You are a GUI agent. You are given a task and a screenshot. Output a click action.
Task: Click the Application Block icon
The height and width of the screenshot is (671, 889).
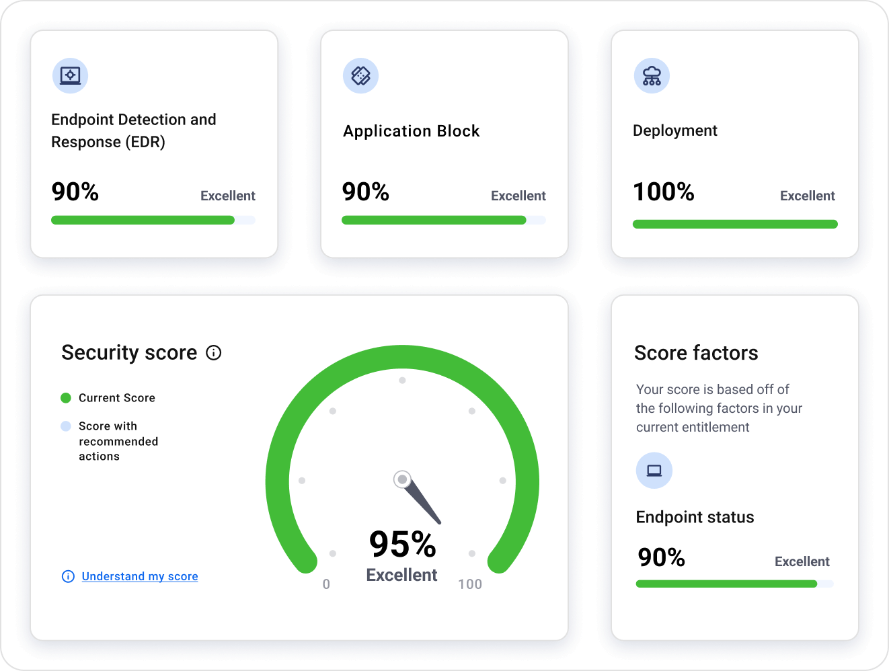pos(360,75)
